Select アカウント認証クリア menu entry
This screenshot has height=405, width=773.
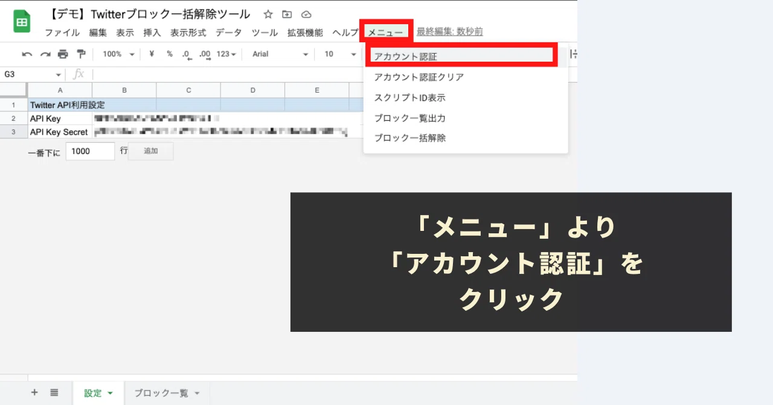pos(466,77)
